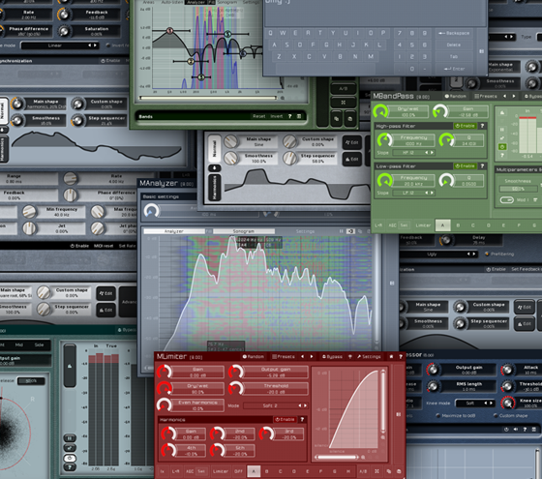This screenshot has width=542, height=479.
Task: Click the help question mark in MLimiter title bar
Action: [401, 356]
